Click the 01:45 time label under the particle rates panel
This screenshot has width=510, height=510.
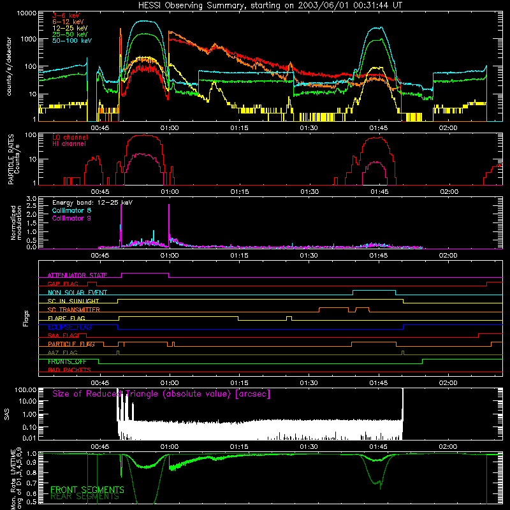point(379,192)
